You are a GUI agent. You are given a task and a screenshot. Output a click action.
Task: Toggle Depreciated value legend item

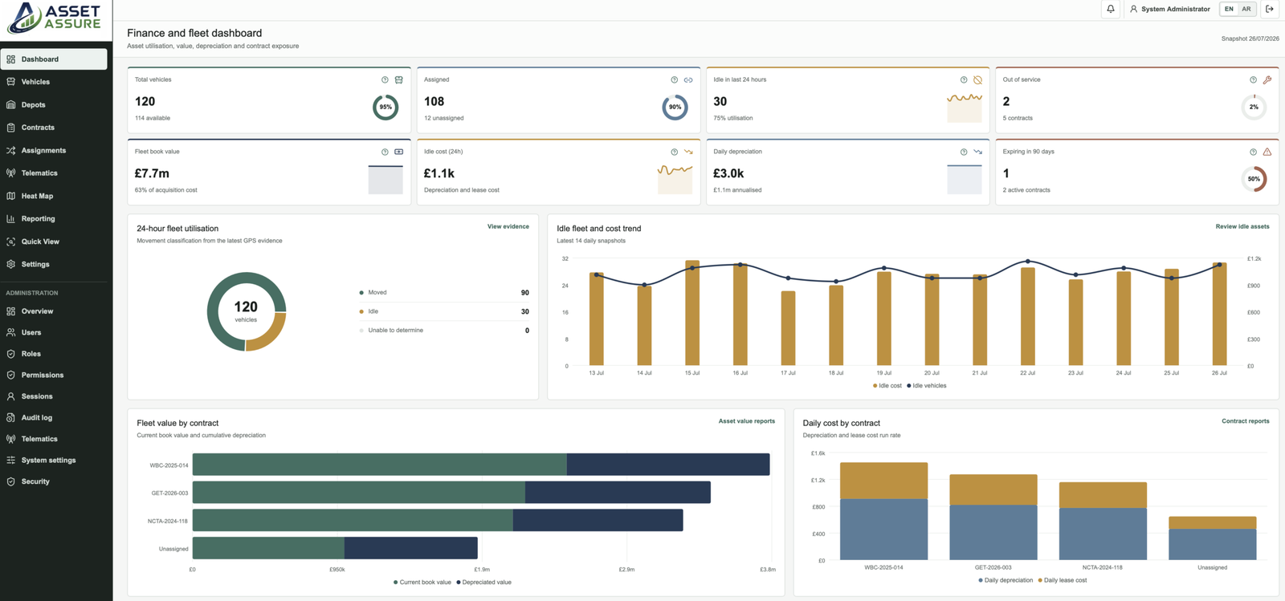pos(484,583)
